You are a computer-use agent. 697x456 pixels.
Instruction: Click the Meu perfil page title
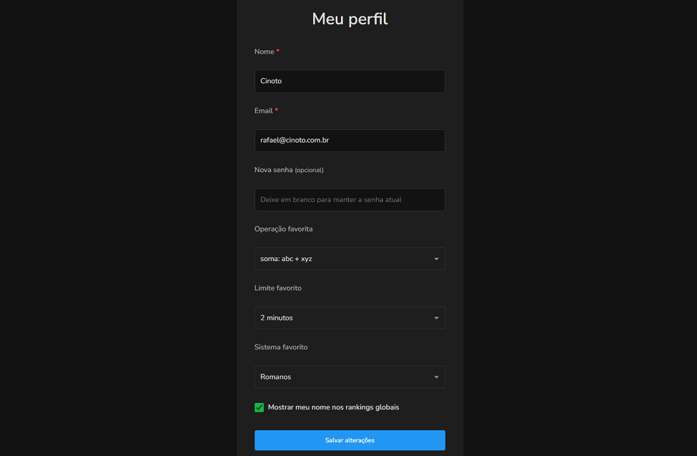click(x=350, y=18)
